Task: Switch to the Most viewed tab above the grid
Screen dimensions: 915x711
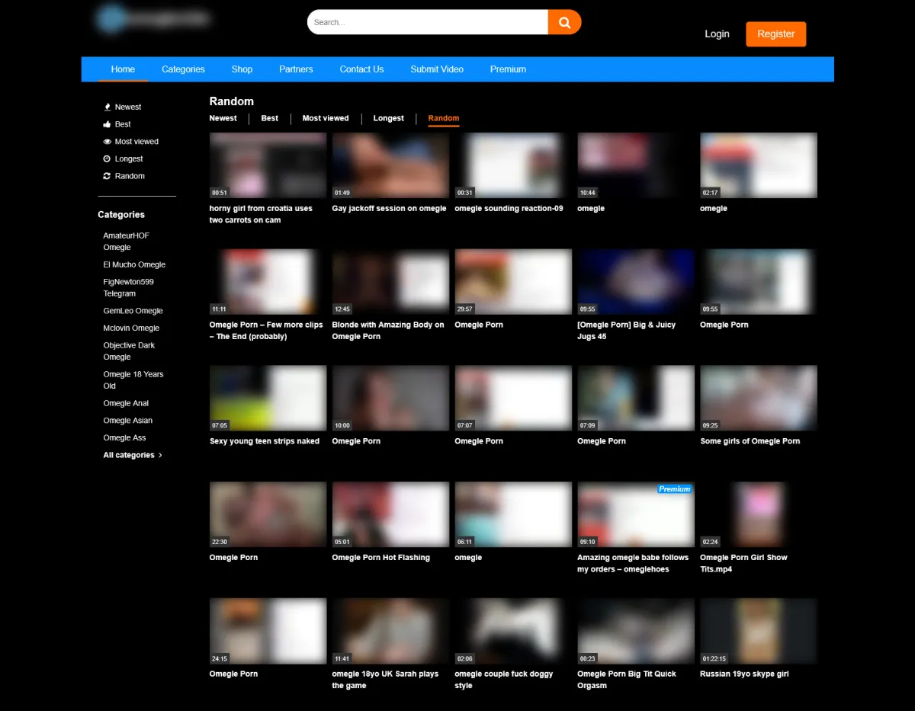Action: click(x=326, y=118)
